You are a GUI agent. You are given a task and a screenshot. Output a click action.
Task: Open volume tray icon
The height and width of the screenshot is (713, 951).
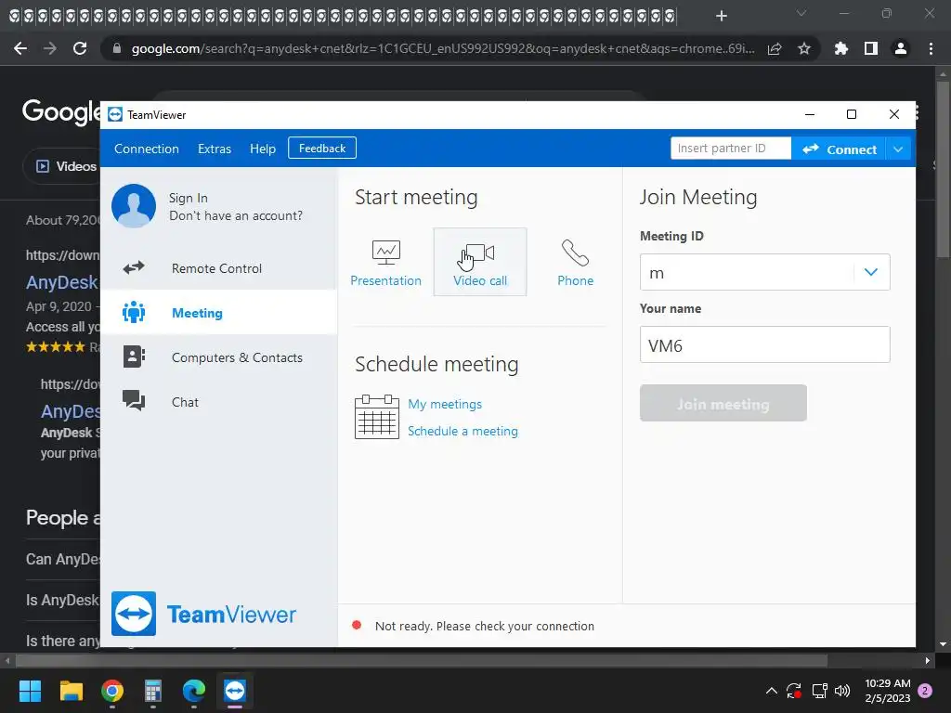tap(842, 691)
